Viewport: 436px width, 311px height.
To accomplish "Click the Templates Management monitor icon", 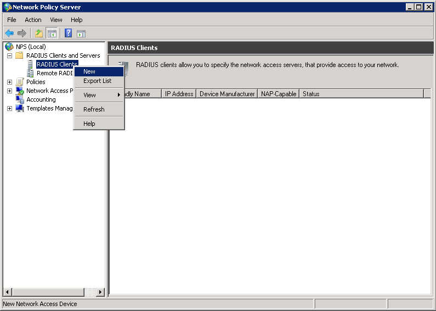I will coord(20,108).
